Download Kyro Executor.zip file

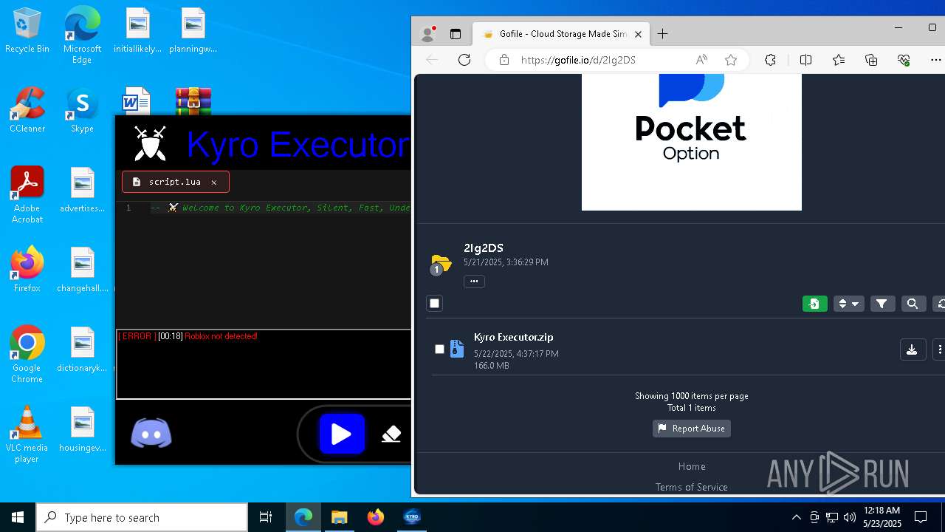(912, 349)
